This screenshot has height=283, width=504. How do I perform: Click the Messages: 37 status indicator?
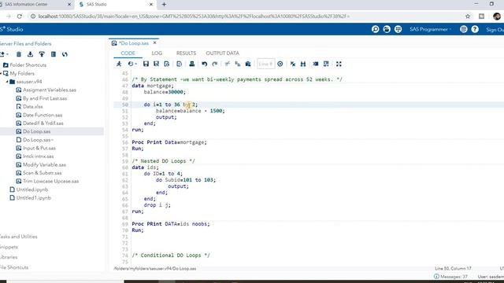pos(450,277)
